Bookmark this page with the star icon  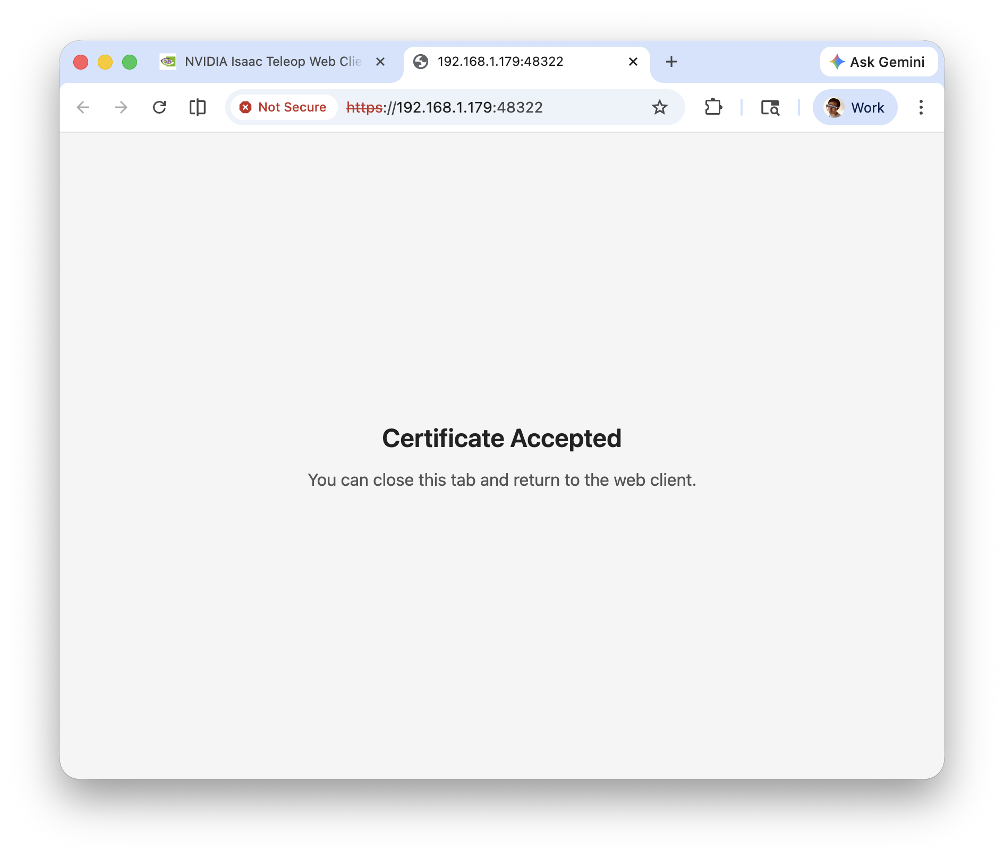(x=659, y=107)
